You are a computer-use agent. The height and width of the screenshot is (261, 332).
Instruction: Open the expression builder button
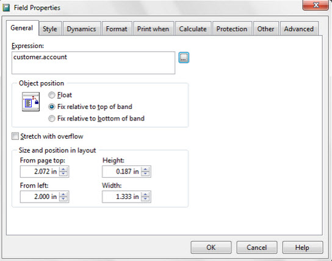click(184, 58)
